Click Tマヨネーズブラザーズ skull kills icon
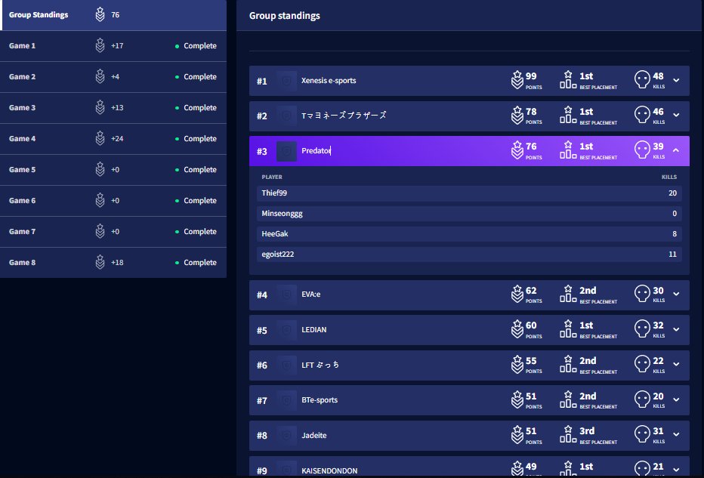 [642, 115]
